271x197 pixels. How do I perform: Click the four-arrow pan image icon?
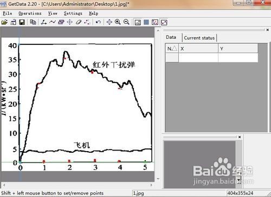coord(109,22)
